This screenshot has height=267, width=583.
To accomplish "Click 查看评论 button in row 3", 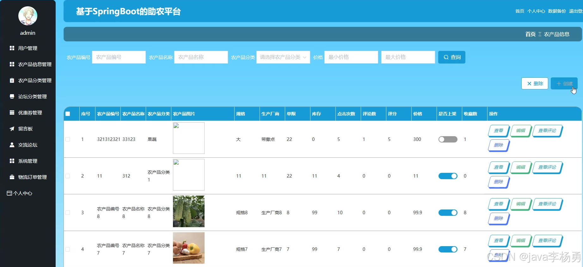I will point(547,204).
